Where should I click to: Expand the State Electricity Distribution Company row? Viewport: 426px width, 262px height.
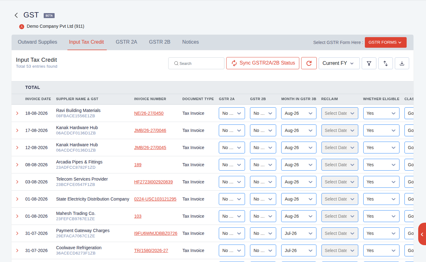pyautogui.click(x=17, y=199)
